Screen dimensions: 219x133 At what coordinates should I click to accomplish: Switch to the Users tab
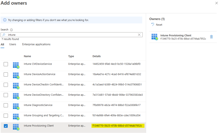13,44
